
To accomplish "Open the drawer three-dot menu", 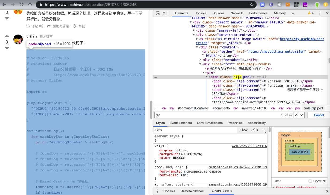I will coord(158,191).
